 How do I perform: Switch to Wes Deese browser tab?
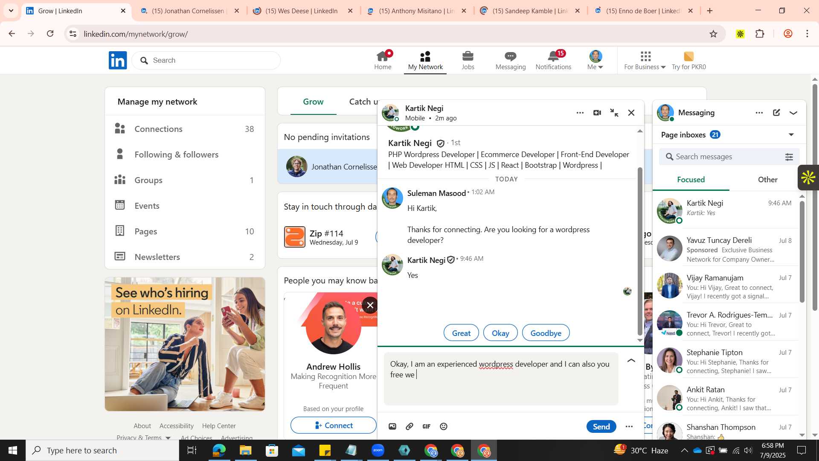coord(302,11)
